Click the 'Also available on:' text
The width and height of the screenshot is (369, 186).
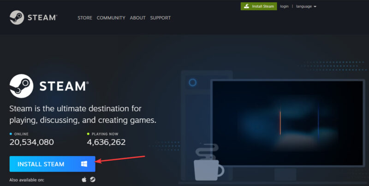pyautogui.click(x=27, y=180)
